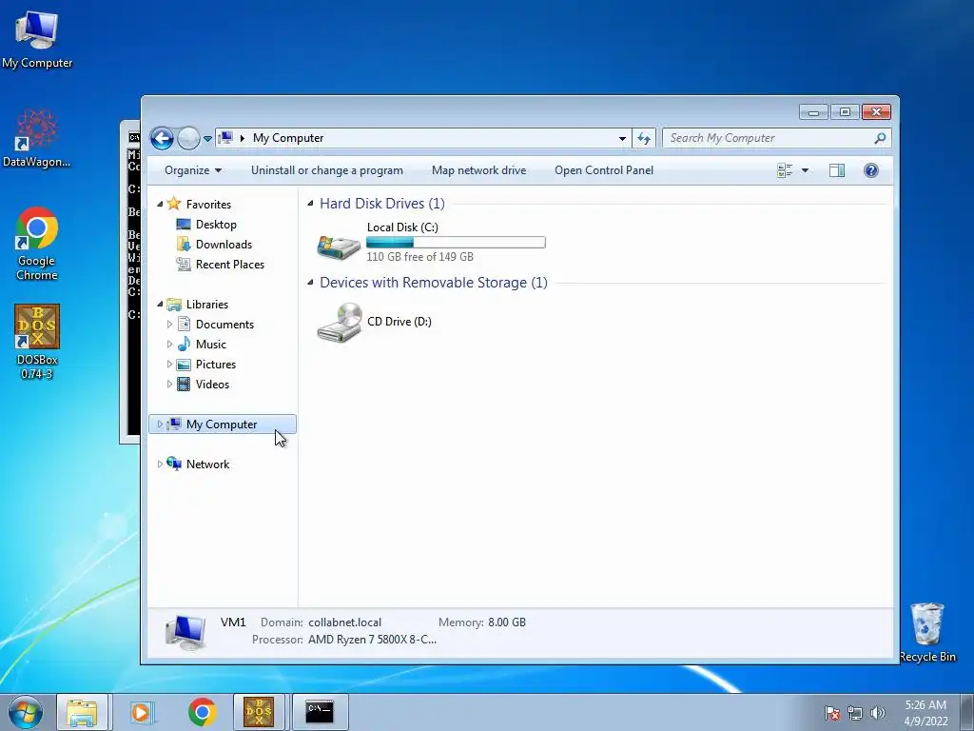Select Libraries in navigation pane
The width and height of the screenshot is (974, 731).
207,304
